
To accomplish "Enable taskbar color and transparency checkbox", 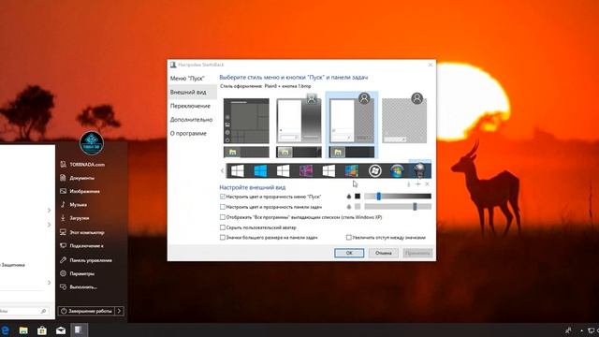I will click(x=223, y=207).
